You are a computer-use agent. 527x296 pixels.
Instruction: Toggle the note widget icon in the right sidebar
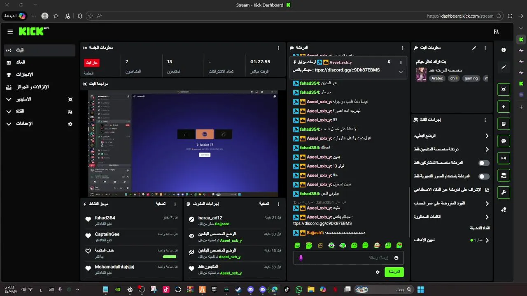coord(504,124)
